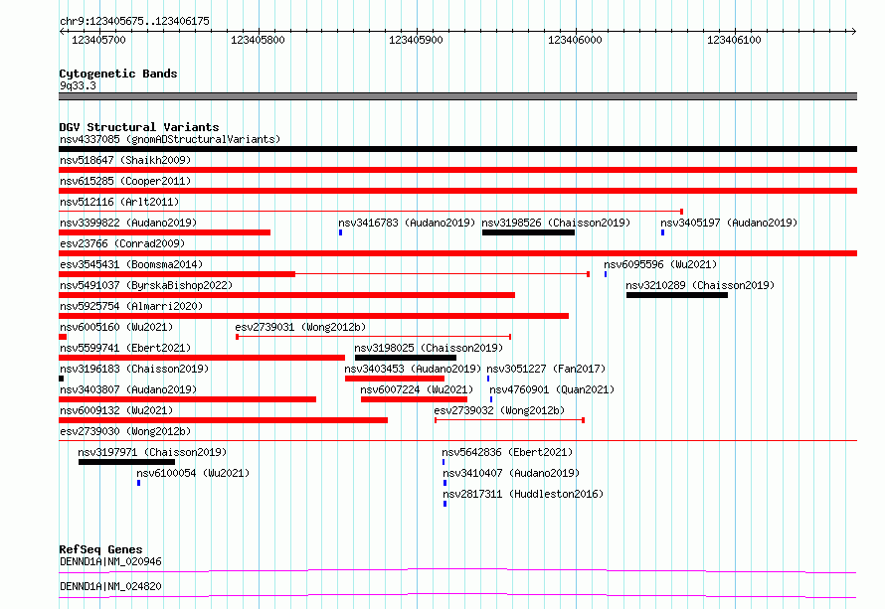Click the red bar under nsv3403453 (Audano2019)
The height and width of the screenshot is (609, 885).
click(x=395, y=379)
